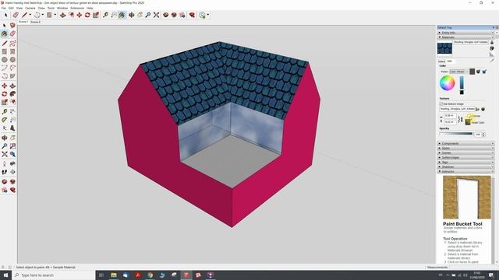The width and height of the screenshot is (499, 280).
Task: Open the Camera menu
Action: [30, 8]
